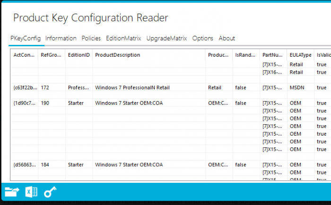Select the OEM:C... cell in row 190
The image size is (331, 205).
[x=218, y=103]
